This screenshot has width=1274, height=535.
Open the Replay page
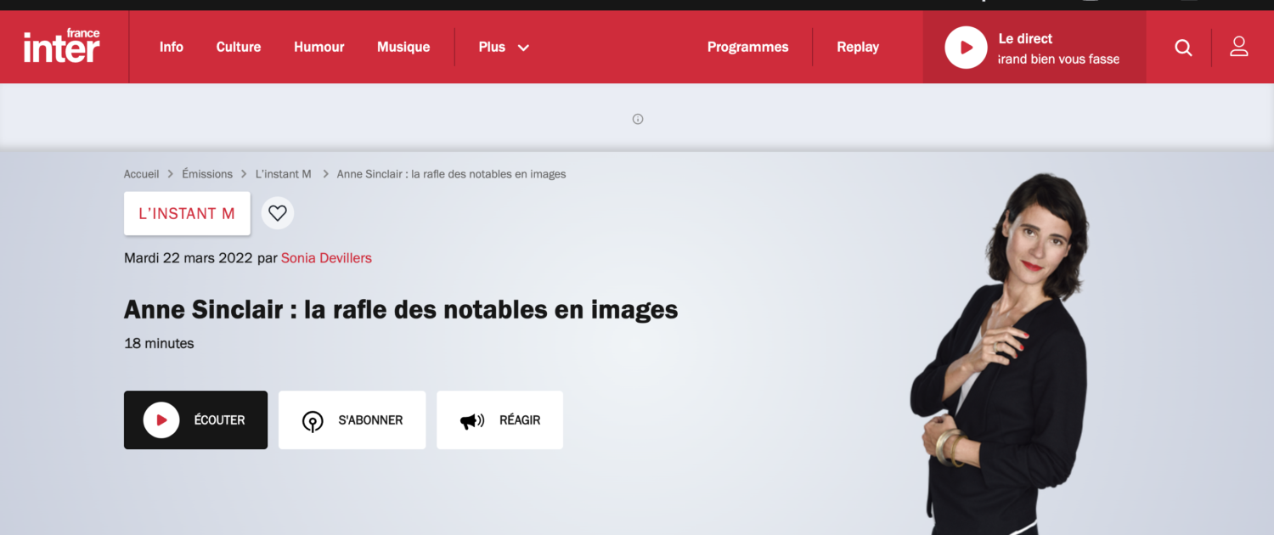pos(858,47)
